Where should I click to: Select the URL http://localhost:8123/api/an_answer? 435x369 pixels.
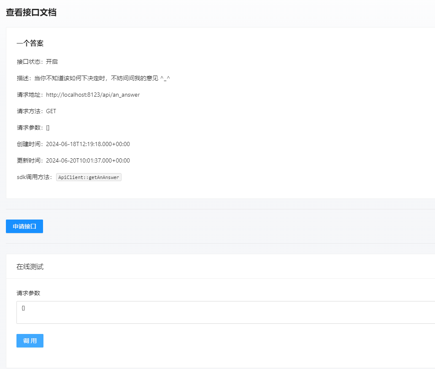(x=93, y=95)
